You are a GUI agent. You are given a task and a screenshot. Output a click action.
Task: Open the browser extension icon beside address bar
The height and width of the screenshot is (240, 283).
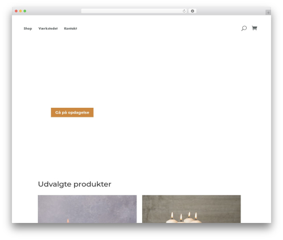pos(192,11)
